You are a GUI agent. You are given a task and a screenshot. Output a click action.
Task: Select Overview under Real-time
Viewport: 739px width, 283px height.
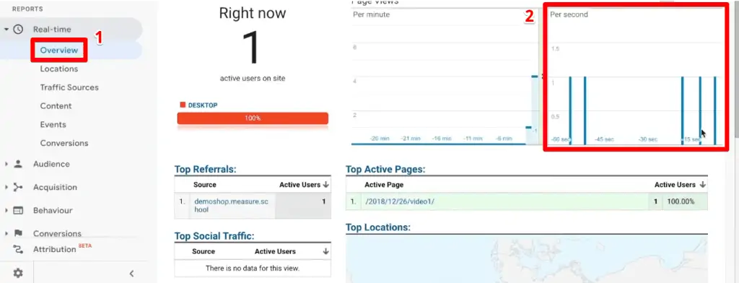point(59,50)
